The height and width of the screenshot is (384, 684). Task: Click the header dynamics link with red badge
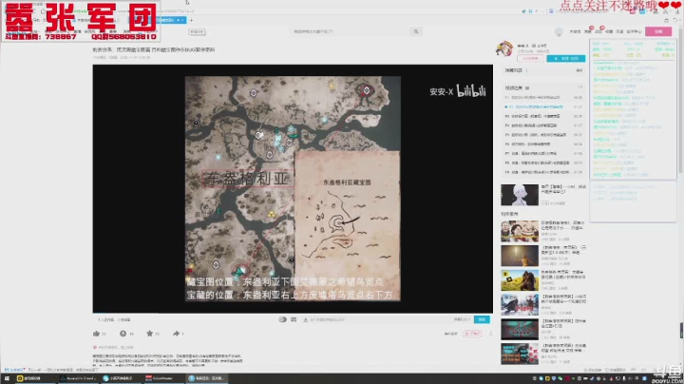598,31
